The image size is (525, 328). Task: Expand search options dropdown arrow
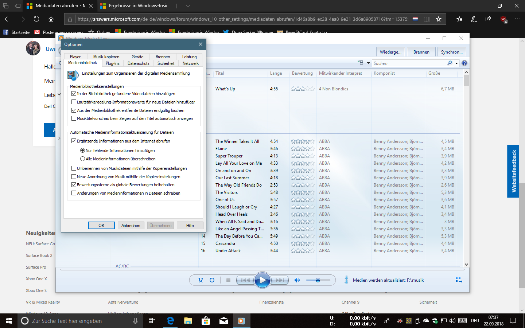456,63
